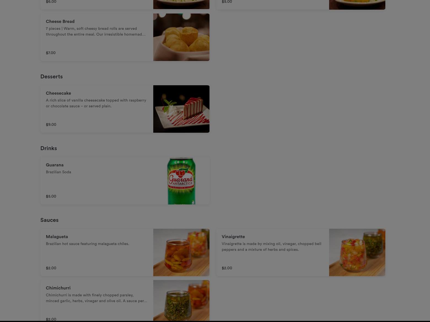Viewport: 430px width, 322px height.
Task: Open the Vinaigrette item title
Action: click(233, 237)
